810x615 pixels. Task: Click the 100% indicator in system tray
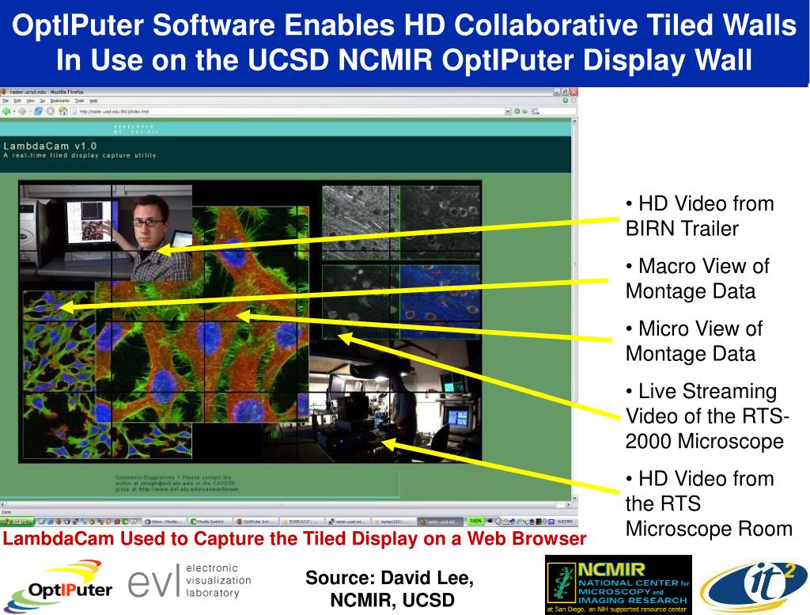tap(476, 522)
